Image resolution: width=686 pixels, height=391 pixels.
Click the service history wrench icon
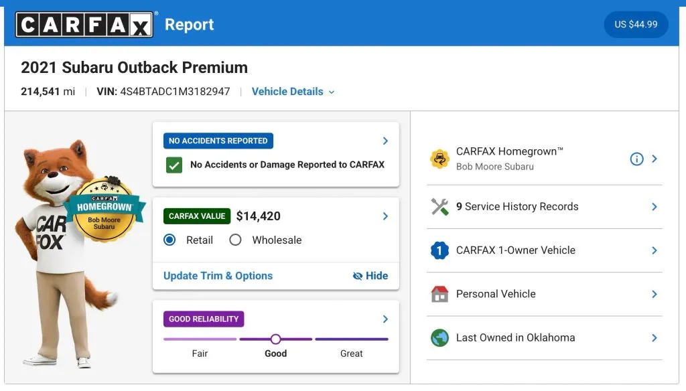click(439, 207)
